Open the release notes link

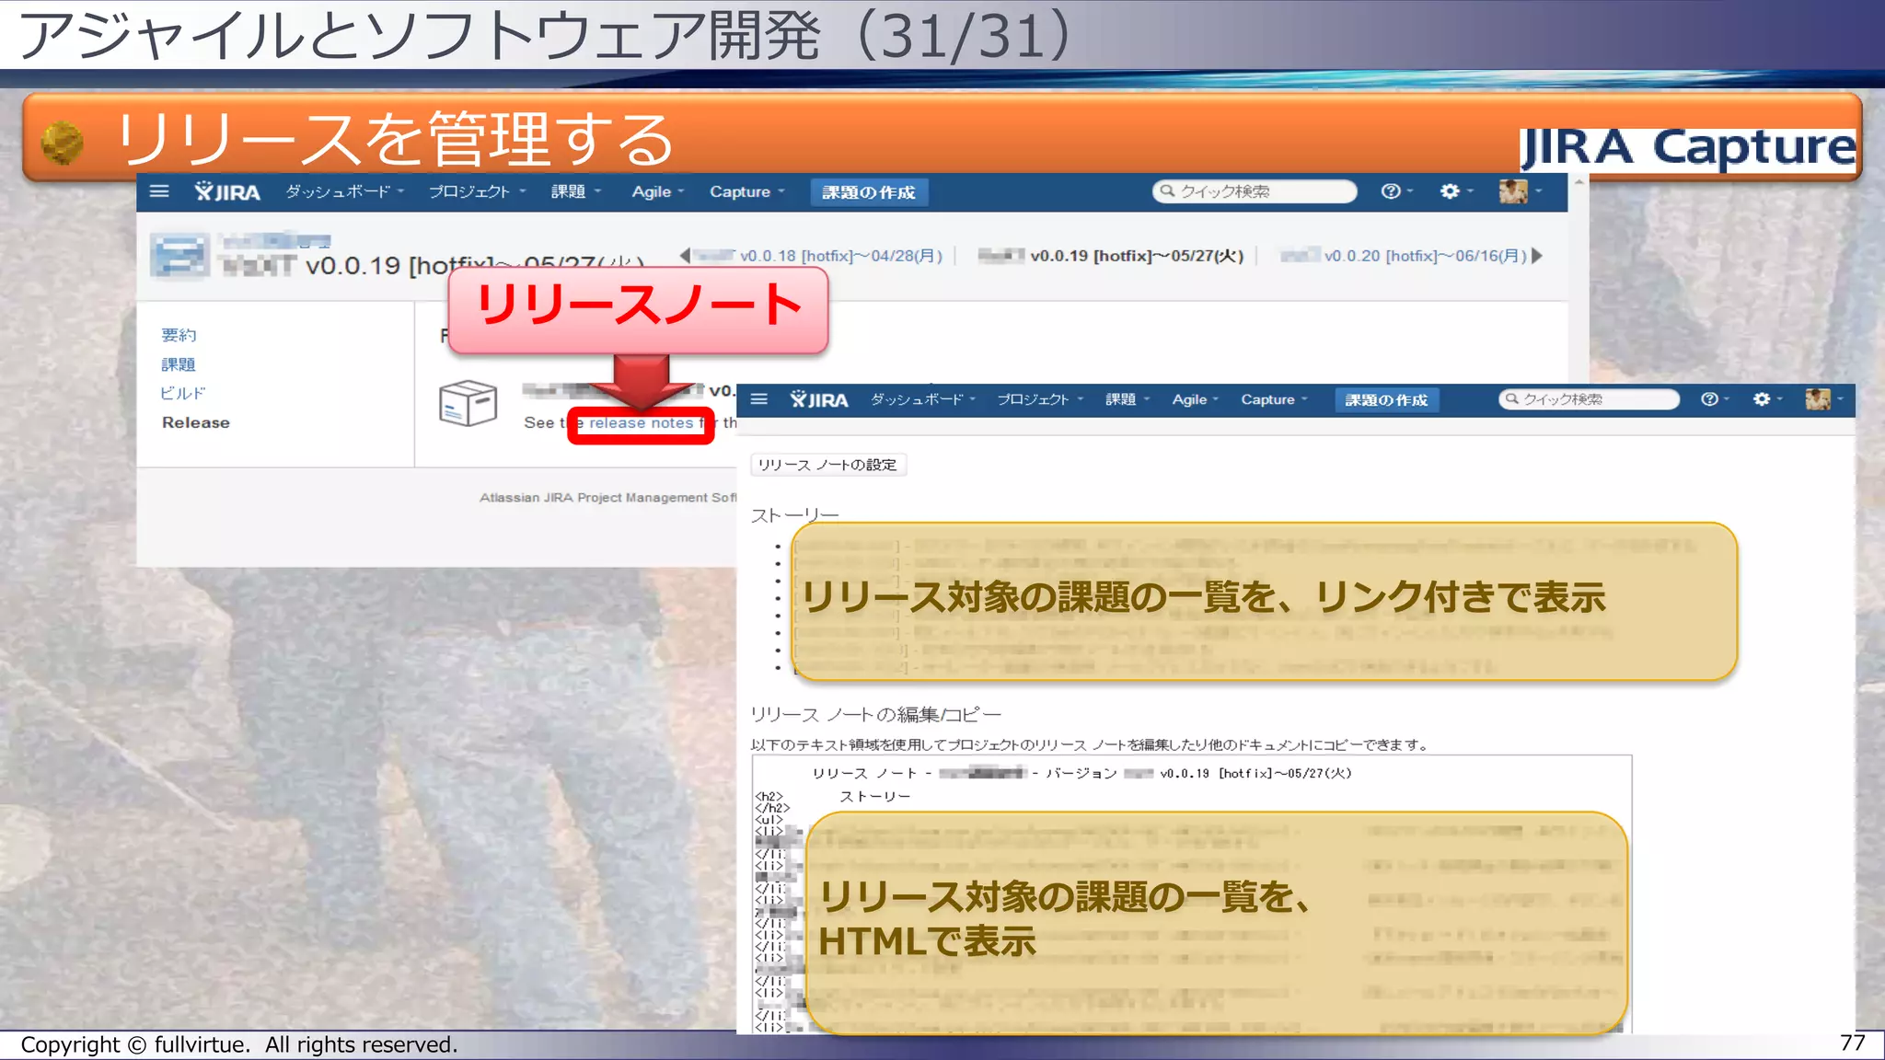tap(641, 423)
